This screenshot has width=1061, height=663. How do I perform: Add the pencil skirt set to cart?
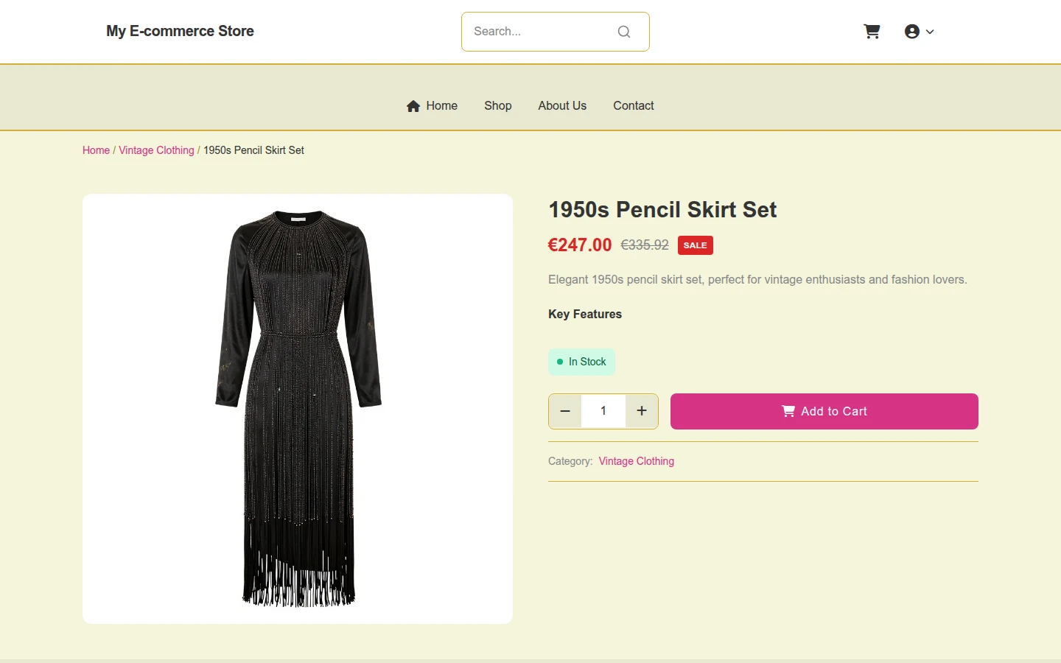(824, 411)
